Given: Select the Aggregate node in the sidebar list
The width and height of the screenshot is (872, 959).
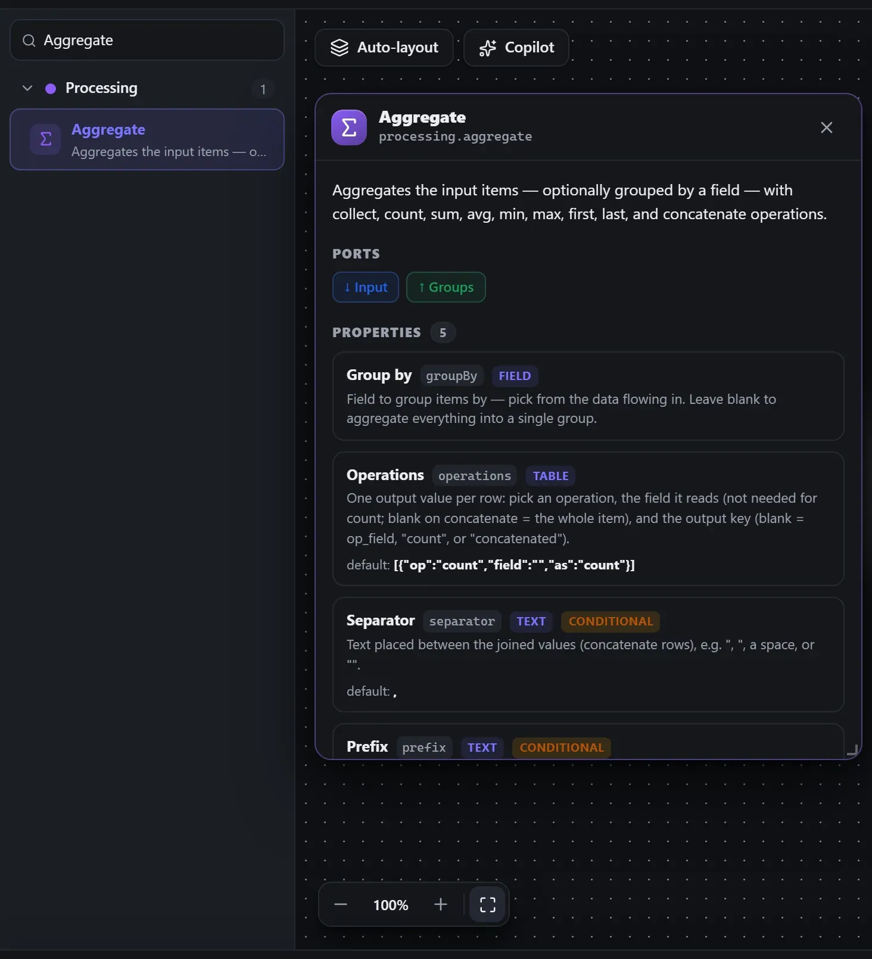Looking at the screenshot, I should click(147, 139).
